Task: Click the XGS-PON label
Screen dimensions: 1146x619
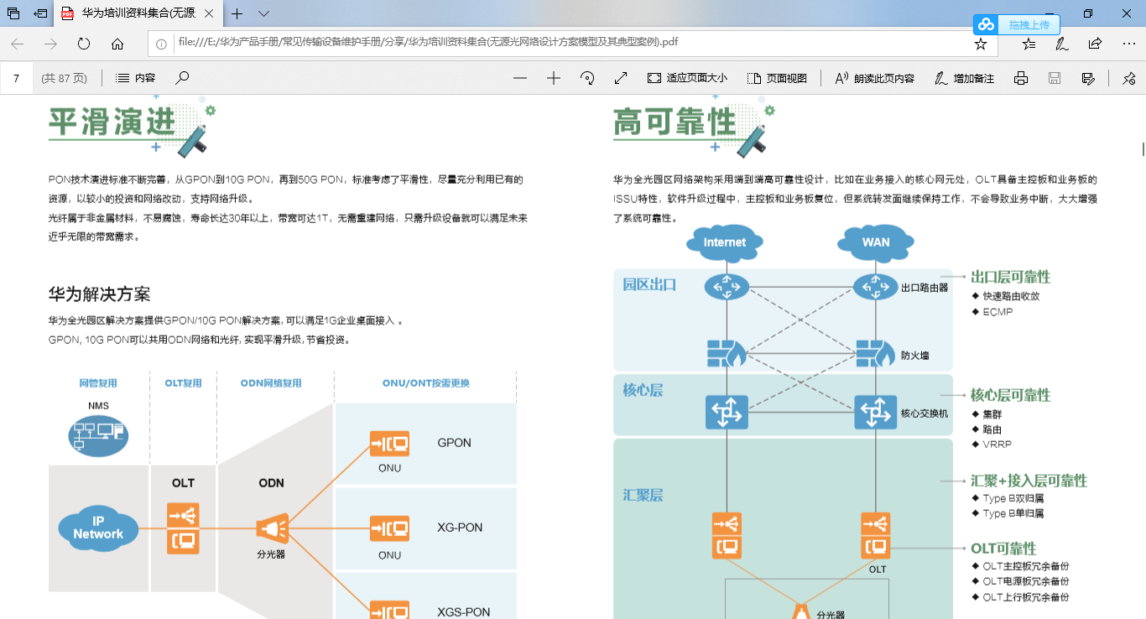Action: tap(464, 612)
